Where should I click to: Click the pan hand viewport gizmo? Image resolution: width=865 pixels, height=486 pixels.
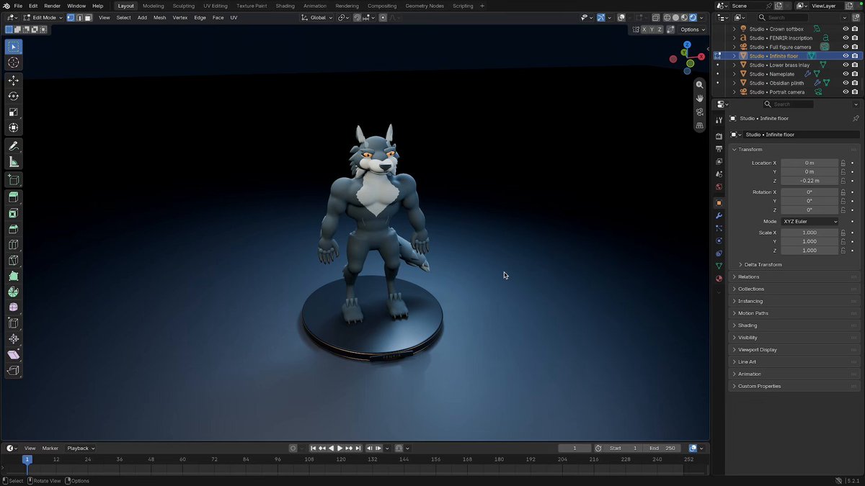699,99
